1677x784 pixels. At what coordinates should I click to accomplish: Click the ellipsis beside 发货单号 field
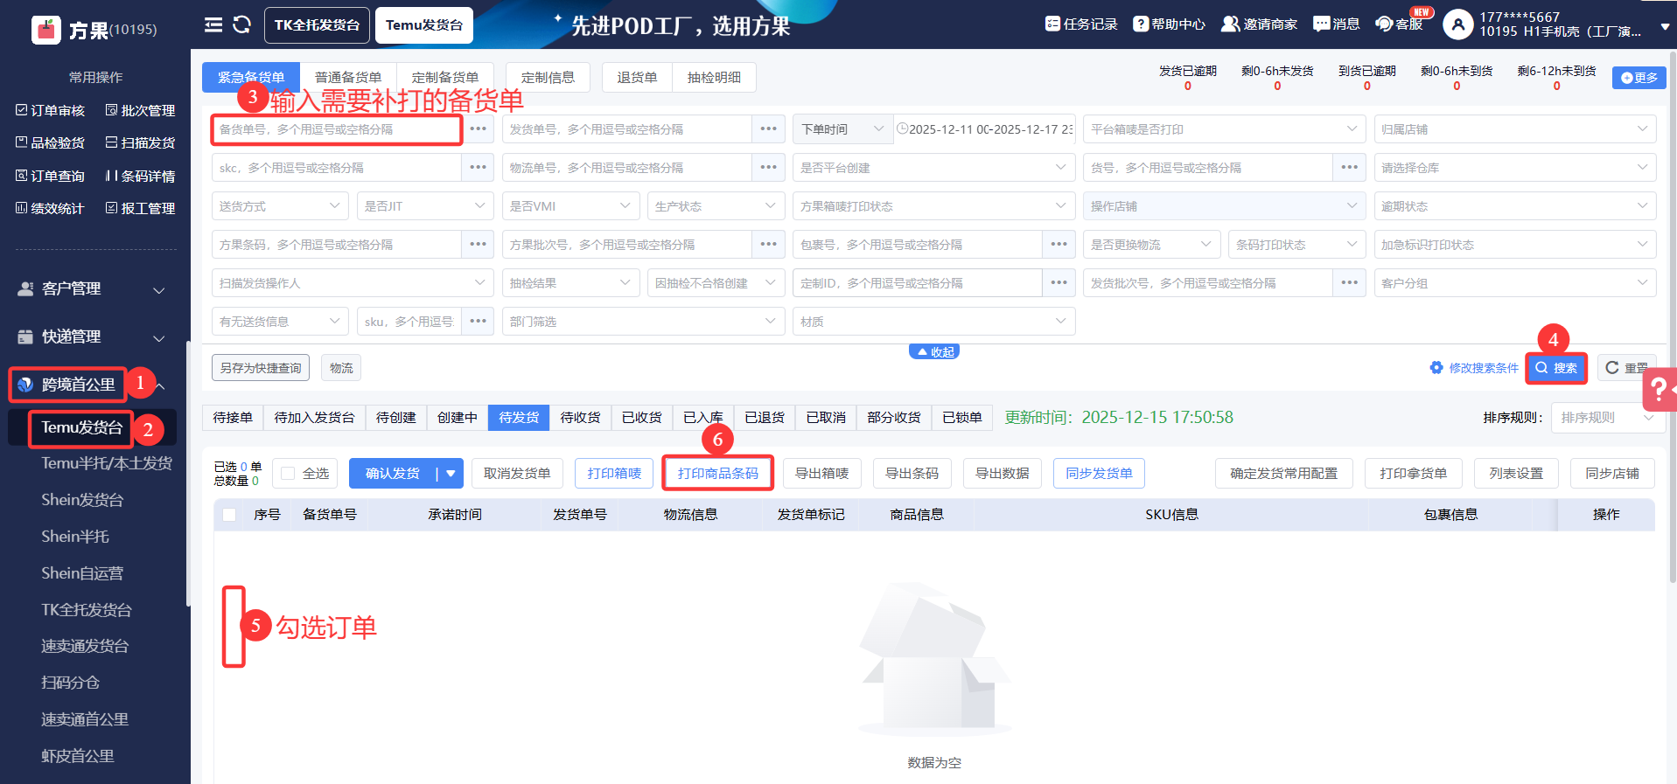[x=768, y=129]
